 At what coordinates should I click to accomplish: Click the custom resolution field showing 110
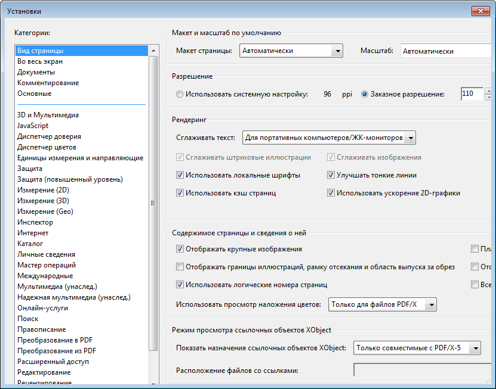pyautogui.click(x=472, y=94)
